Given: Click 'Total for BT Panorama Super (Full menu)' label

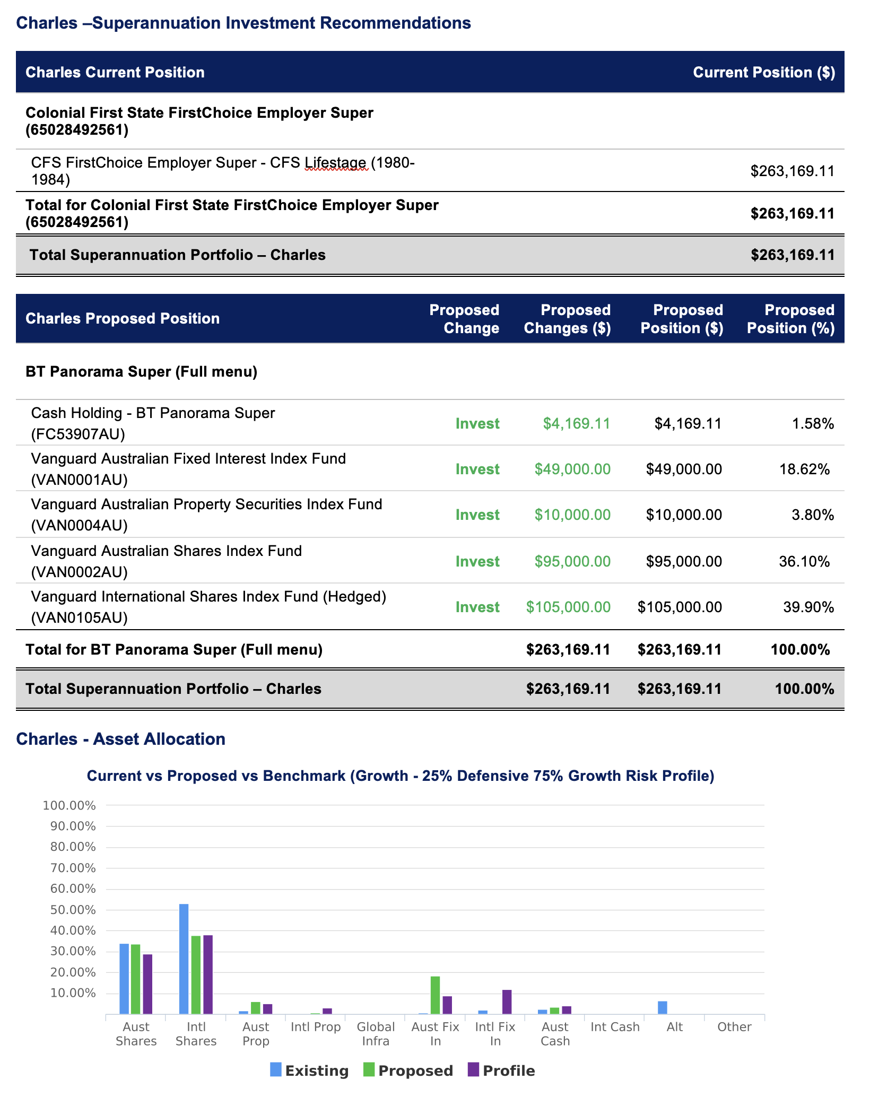Looking at the screenshot, I should click(x=174, y=649).
